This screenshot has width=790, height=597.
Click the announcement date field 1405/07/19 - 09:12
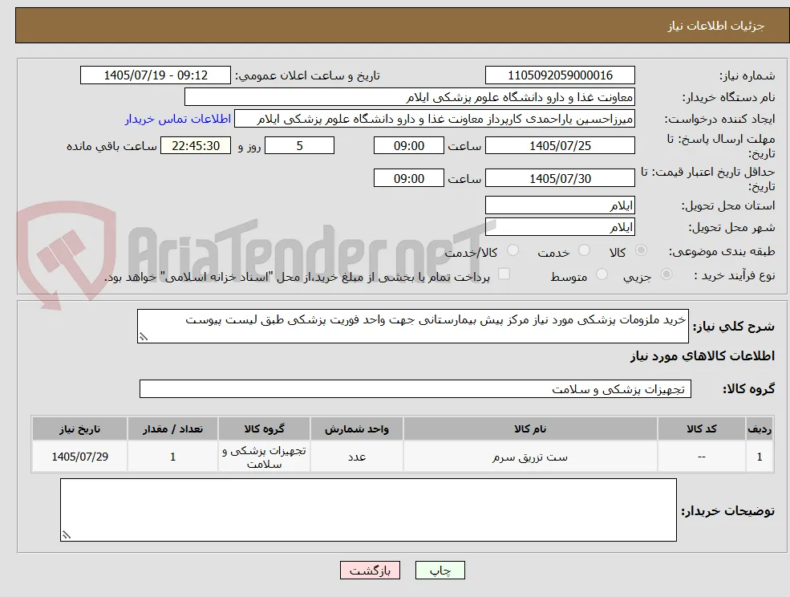[155, 75]
